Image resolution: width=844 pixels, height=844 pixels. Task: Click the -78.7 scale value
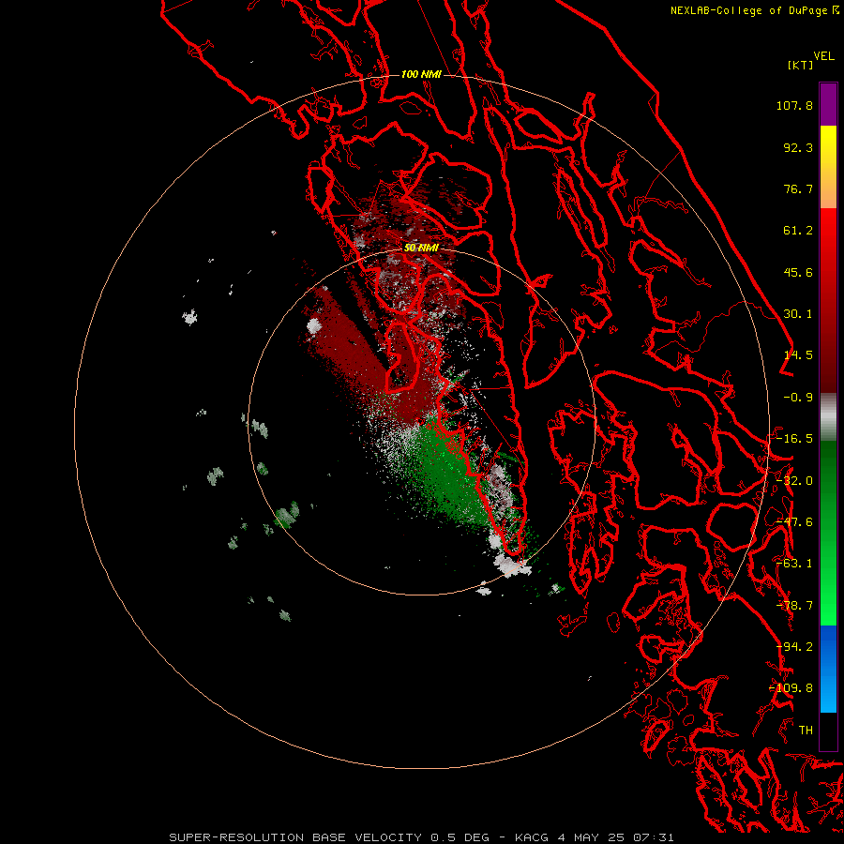pos(794,606)
